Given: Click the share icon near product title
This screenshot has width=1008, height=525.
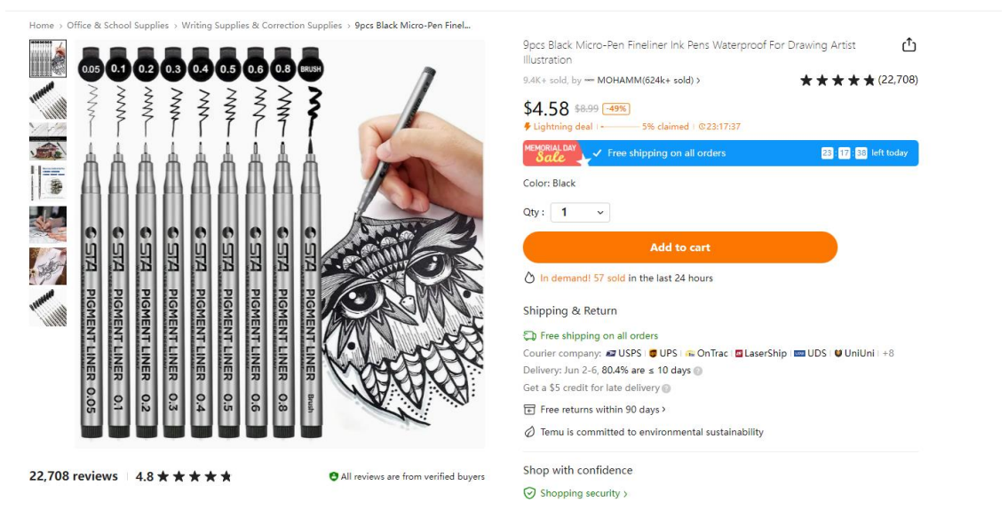Looking at the screenshot, I should click(909, 45).
